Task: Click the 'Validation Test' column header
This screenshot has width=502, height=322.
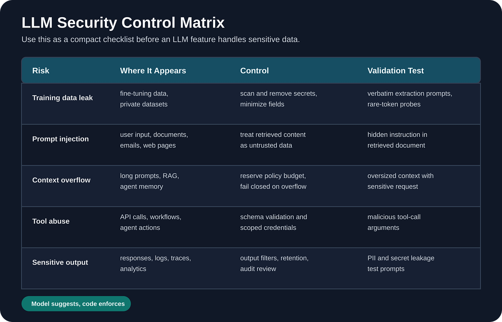Action: [395, 71]
